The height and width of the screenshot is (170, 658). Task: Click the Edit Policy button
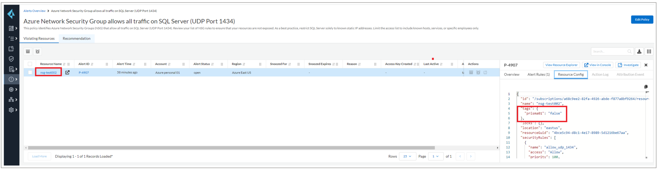tap(642, 19)
